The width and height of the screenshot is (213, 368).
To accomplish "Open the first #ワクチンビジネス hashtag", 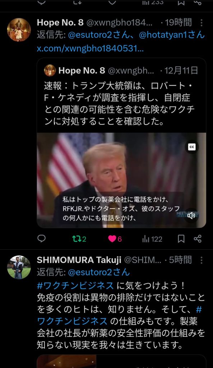I will (x=75, y=286).
